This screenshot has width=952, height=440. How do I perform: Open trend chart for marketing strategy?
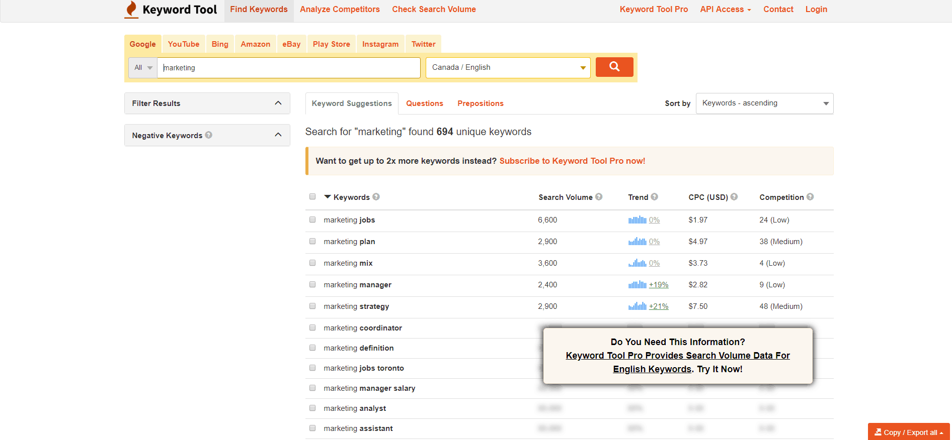coord(637,306)
